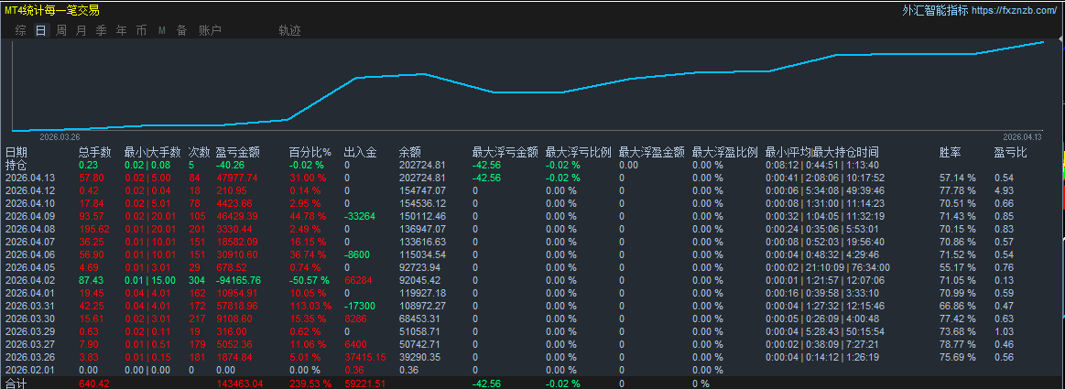This screenshot has width=1065, height=389.
Task: Click the 最大浮盈金额 column header
Action: click(652, 152)
